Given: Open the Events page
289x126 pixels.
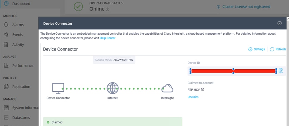Looking at the screenshot, I should tap(18, 35).
